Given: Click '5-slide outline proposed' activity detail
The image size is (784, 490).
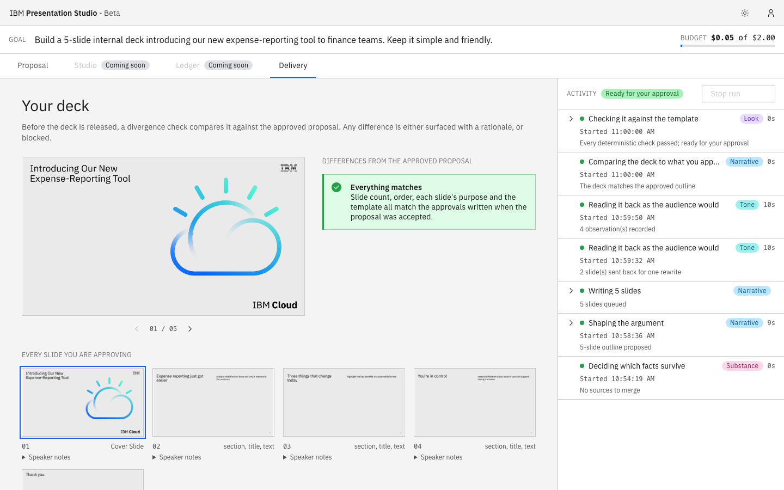Looking at the screenshot, I should pos(616,347).
